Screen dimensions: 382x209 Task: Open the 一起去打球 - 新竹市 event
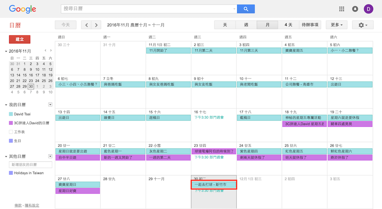pyautogui.click(x=214, y=185)
